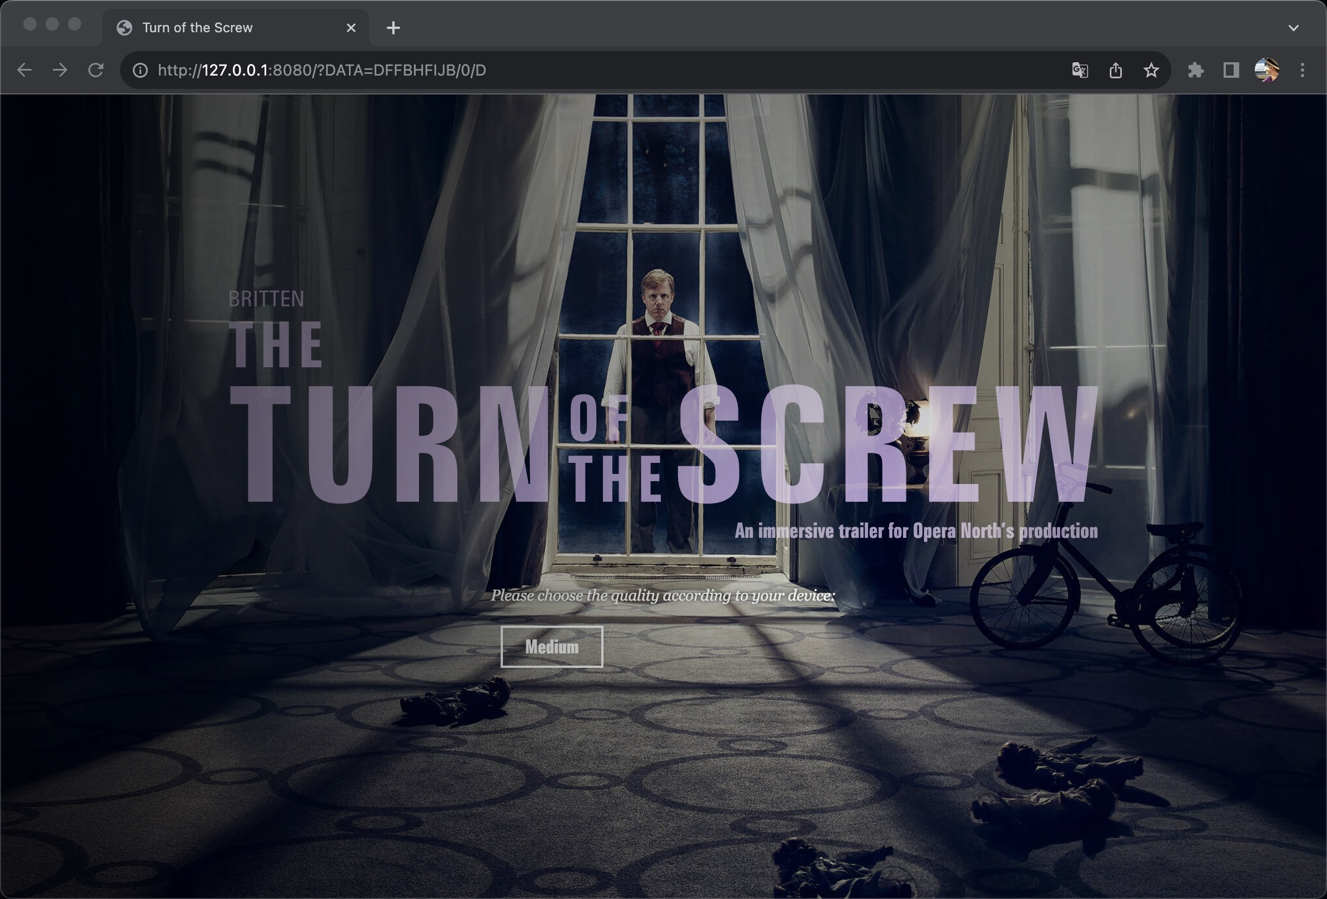Viewport: 1327px width, 899px height.
Task: Click the BRITTEN heading text
Action: 266,299
